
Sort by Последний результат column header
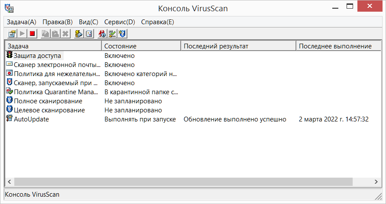coord(239,46)
